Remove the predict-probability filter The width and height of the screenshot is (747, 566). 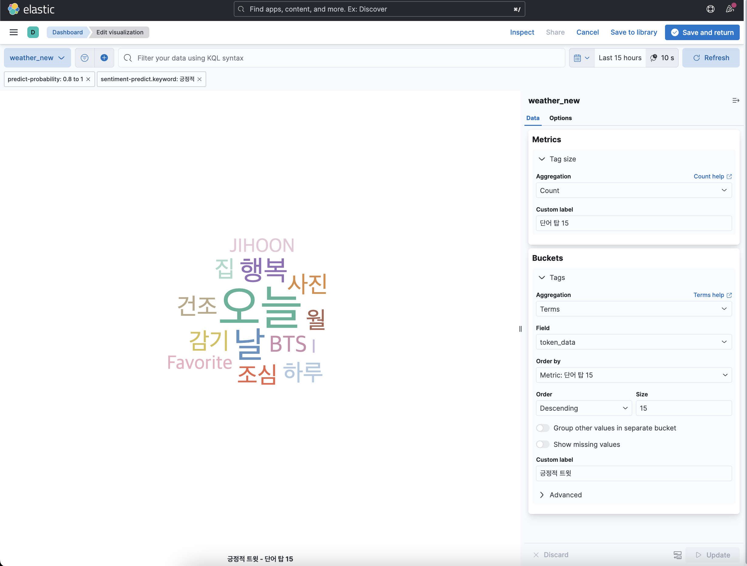click(88, 79)
